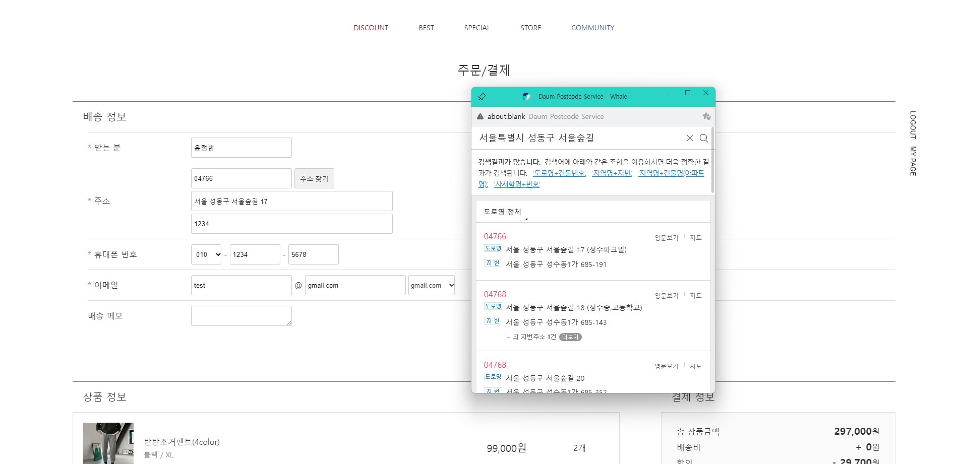This screenshot has width=962, height=464.
Task: Open the 010 phone prefix dropdown
Action: (x=206, y=254)
